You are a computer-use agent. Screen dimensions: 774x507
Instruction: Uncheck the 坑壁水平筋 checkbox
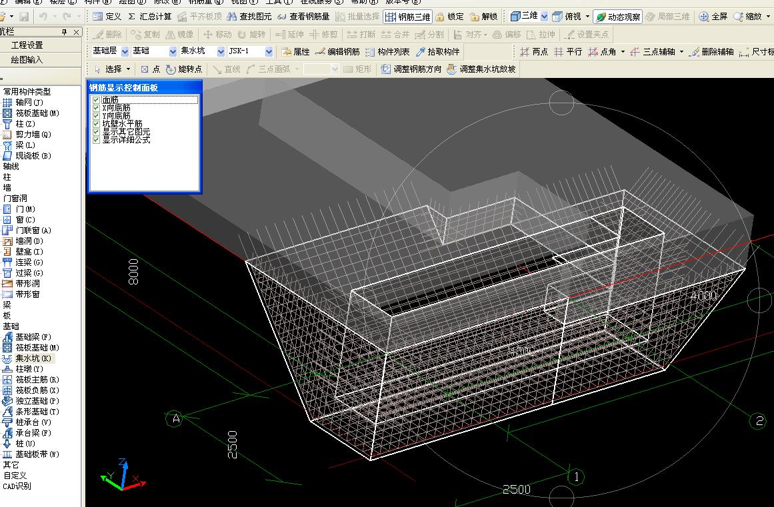coord(96,124)
